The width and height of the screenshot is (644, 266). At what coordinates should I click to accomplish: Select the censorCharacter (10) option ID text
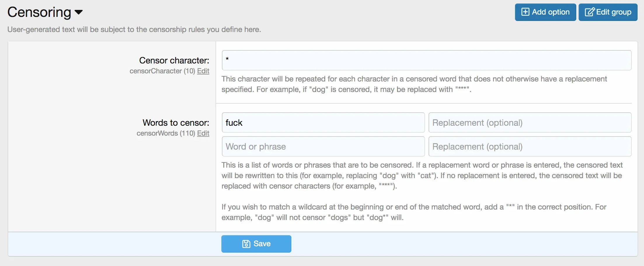162,71
